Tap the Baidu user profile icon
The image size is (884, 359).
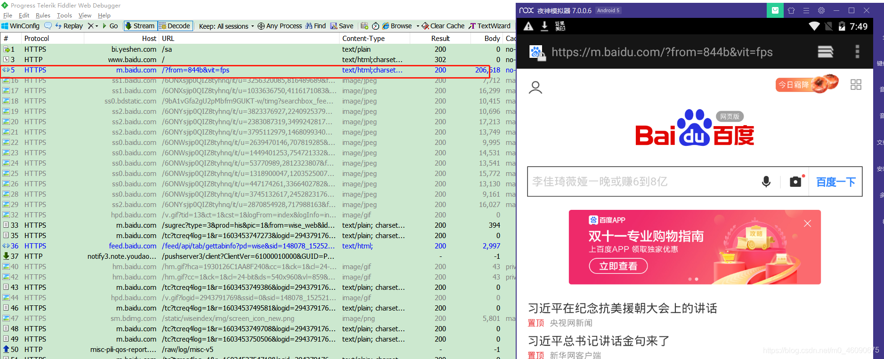click(x=535, y=88)
